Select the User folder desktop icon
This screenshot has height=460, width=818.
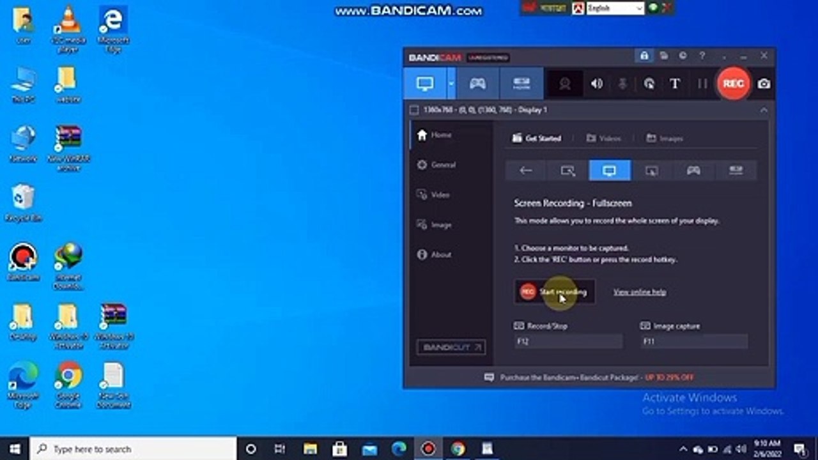point(23,26)
